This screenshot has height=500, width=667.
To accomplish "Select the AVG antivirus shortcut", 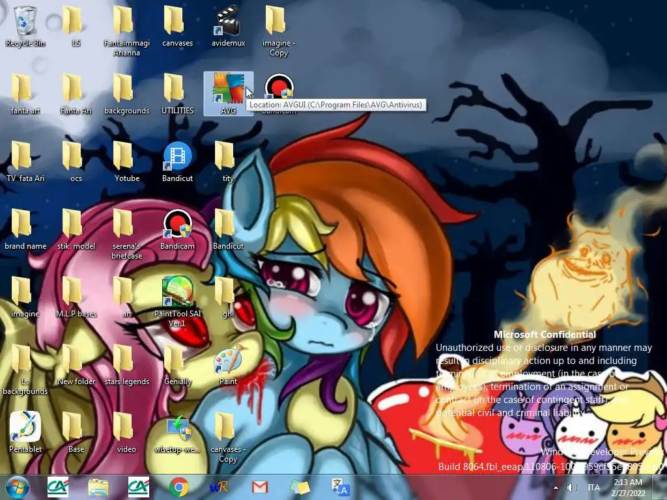I will tap(229, 94).
